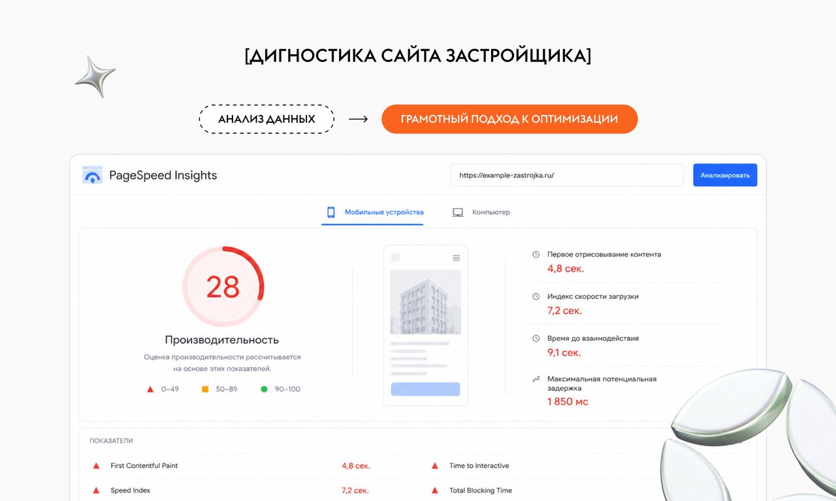
Task: Click the red triangle legend marker for 0–49
Action: coord(150,389)
